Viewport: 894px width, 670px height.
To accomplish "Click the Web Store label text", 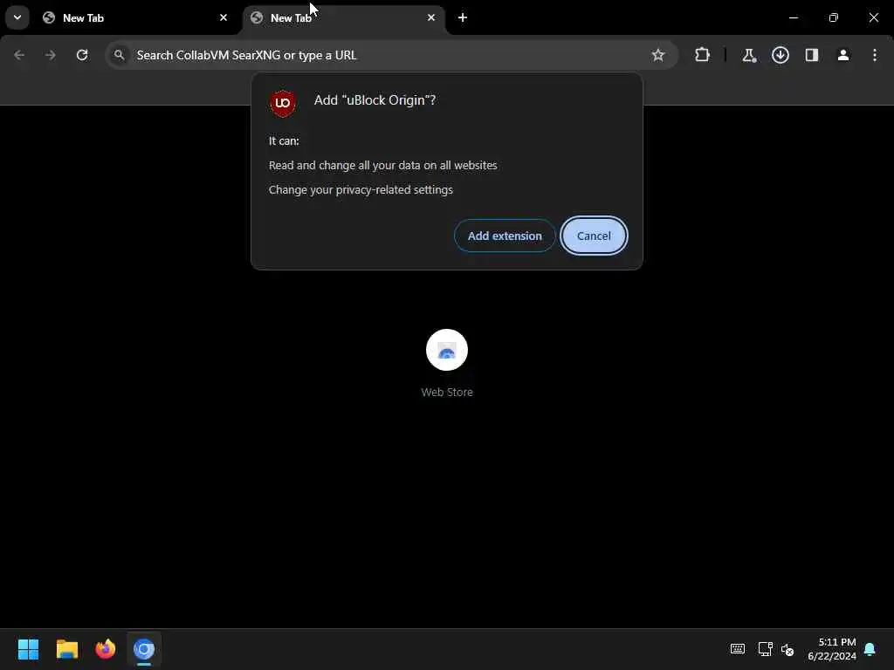I will coord(446,392).
